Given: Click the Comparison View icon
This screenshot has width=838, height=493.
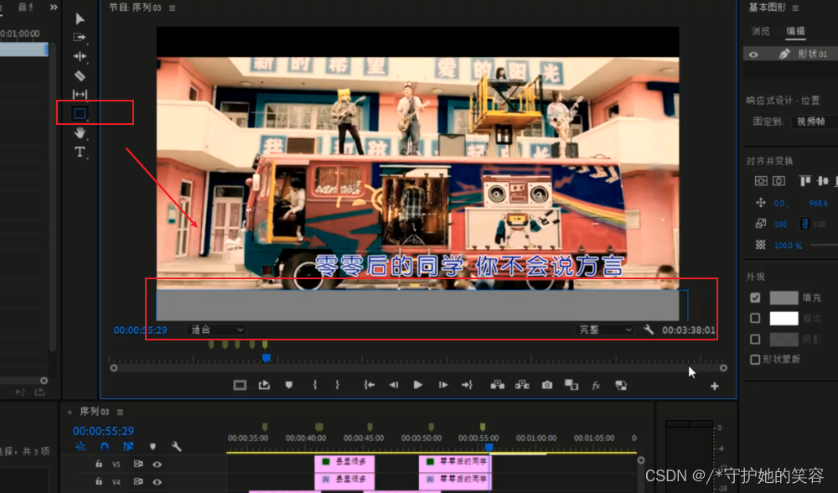Looking at the screenshot, I should tap(572, 385).
